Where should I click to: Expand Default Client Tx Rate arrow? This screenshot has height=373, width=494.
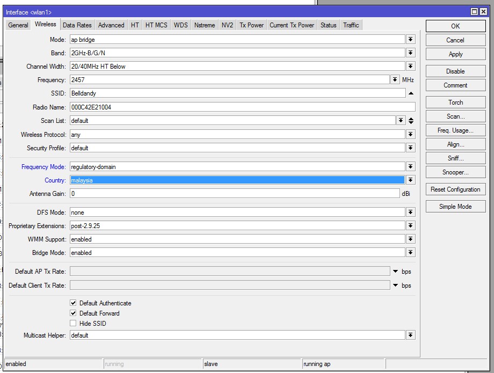pos(396,286)
